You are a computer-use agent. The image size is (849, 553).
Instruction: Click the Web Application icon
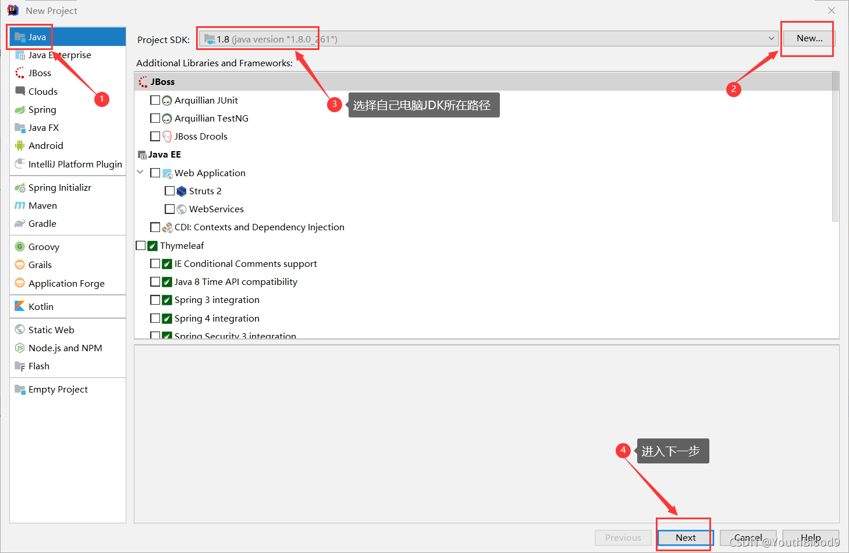point(167,173)
